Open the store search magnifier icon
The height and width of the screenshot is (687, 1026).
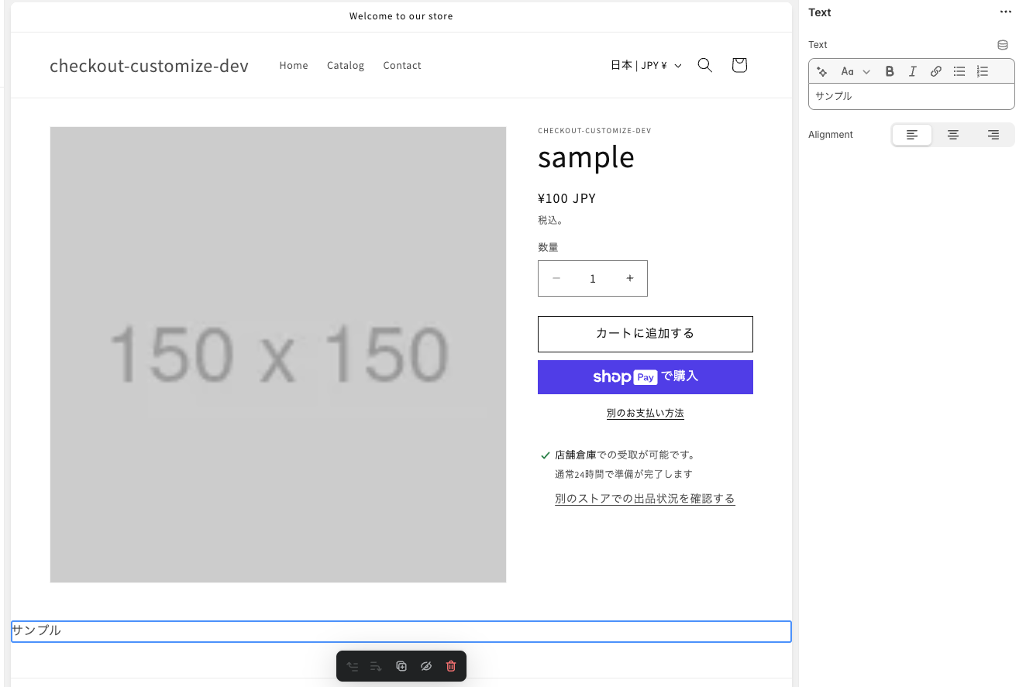(704, 65)
